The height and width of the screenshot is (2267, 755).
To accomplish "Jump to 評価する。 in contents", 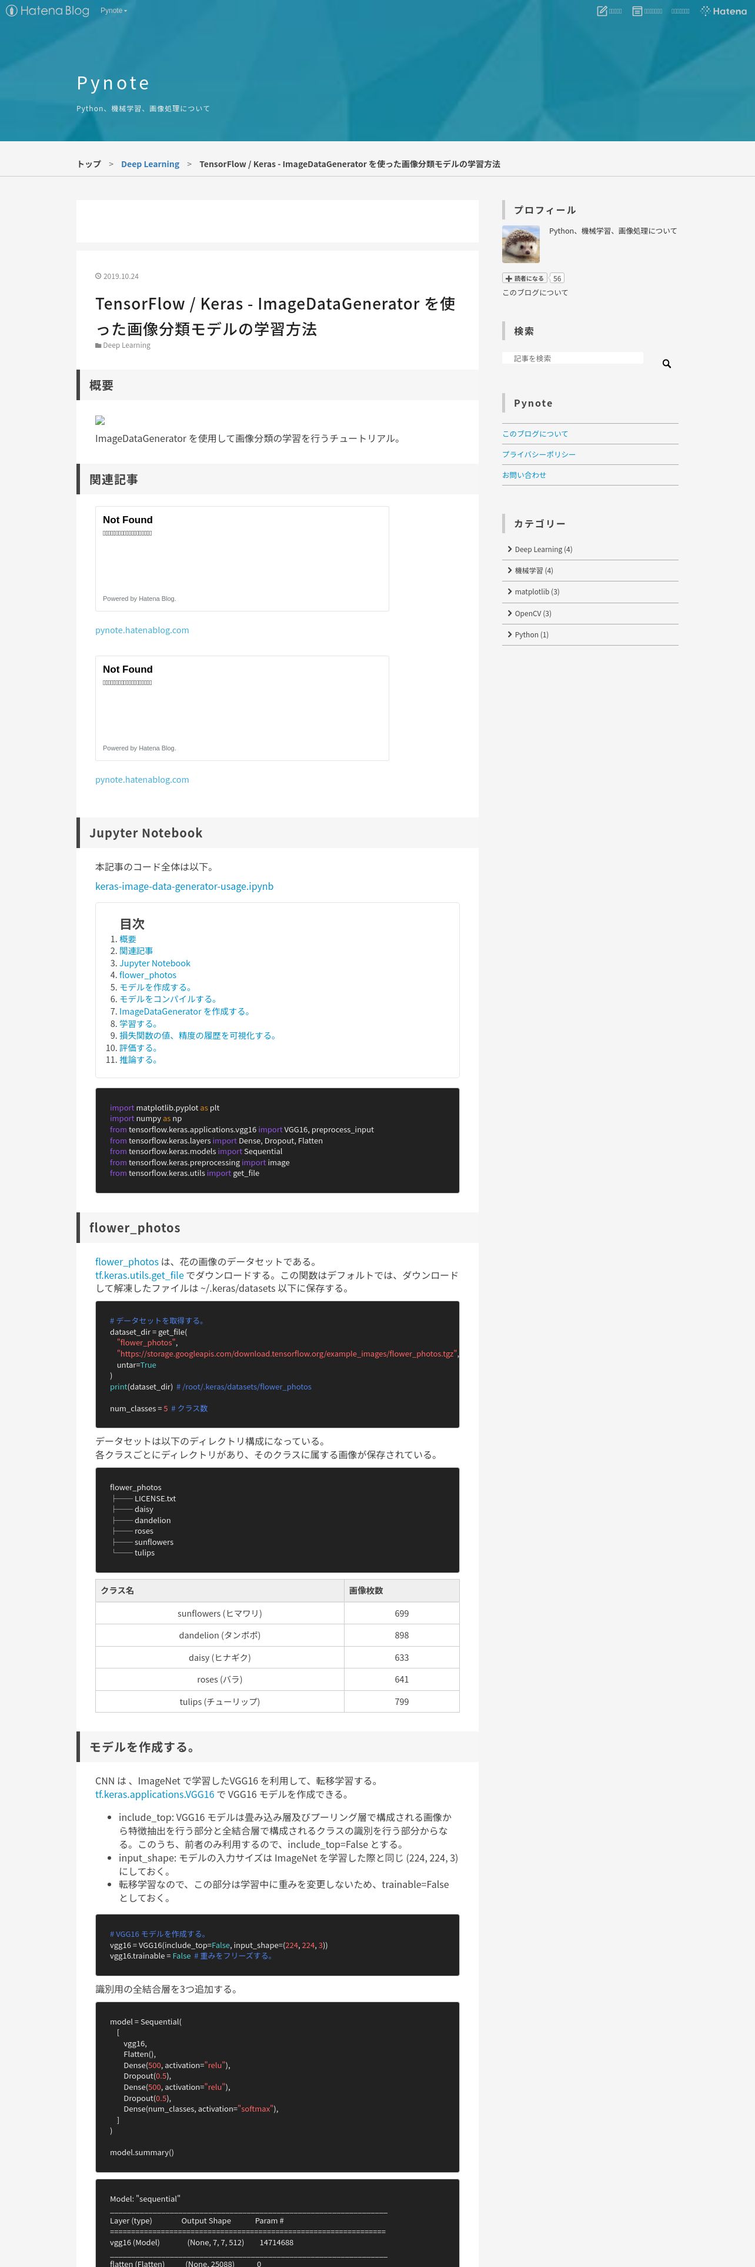I will click(x=139, y=1048).
